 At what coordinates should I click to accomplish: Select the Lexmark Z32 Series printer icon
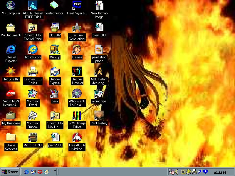33,71
